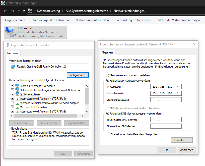Viewport: 205px width, 166px height.
Task: Toggle QoS-Paketplaner checkbox
Action: pyautogui.click(x=12, y=94)
